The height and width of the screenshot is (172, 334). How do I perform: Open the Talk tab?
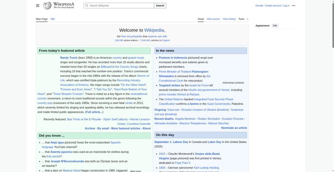(53, 19)
